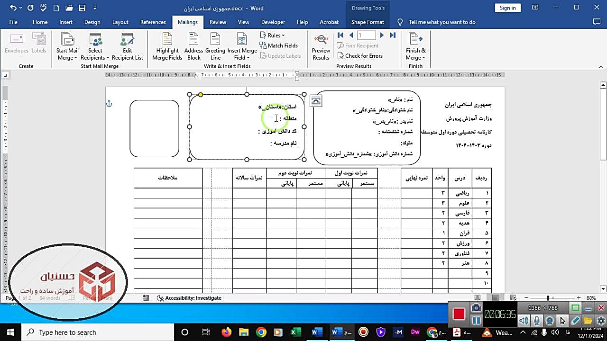Open Excel from the taskbar
This screenshot has width=607, height=341.
click(295, 332)
